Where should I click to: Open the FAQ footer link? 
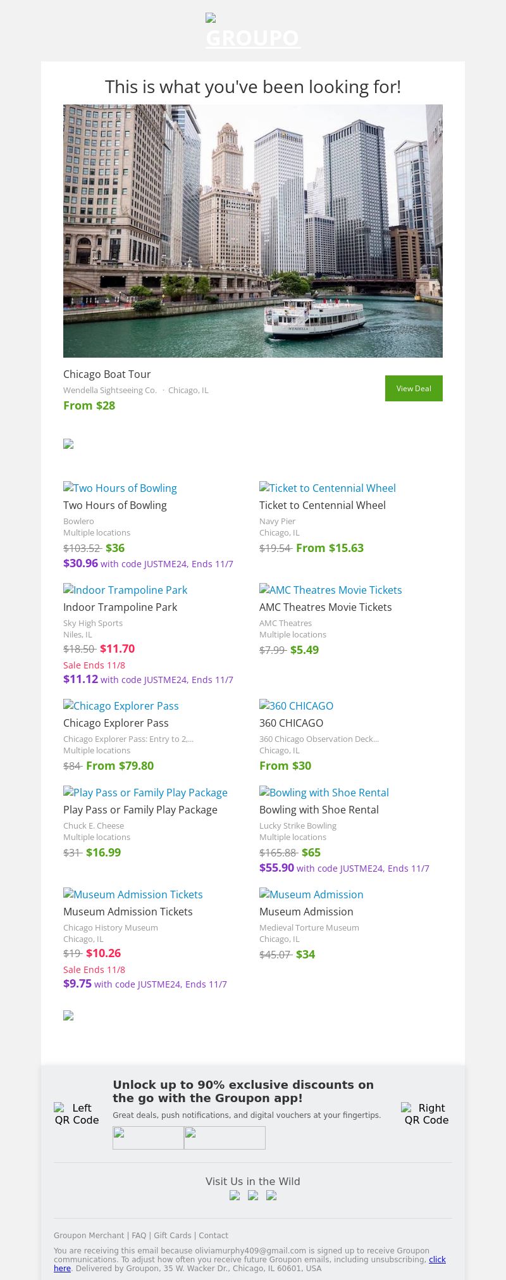[x=139, y=1235]
